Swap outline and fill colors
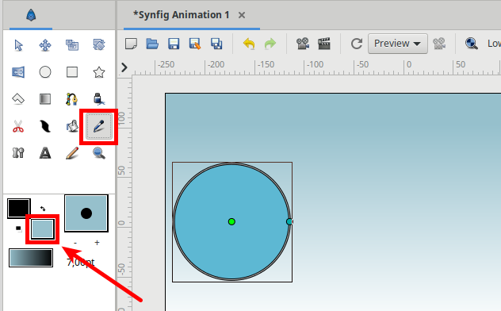Viewport: 501px width, 311px height. coord(43,209)
